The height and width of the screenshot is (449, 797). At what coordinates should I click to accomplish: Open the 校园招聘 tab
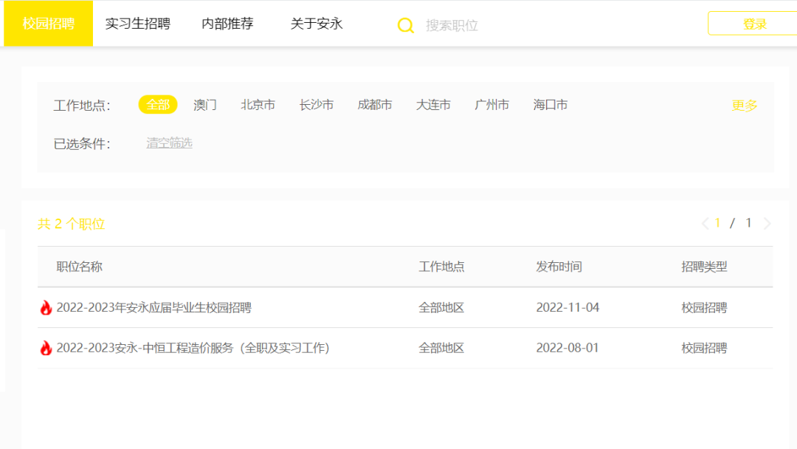pyautogui.click(x=48, y=24)
